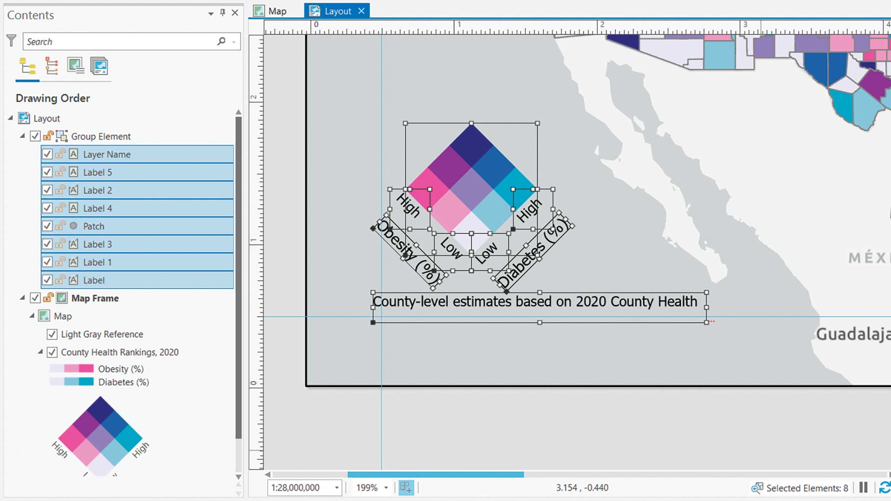
Task: Uncheck the Label 5 visibility checkbox
Action: coord(47,172)
